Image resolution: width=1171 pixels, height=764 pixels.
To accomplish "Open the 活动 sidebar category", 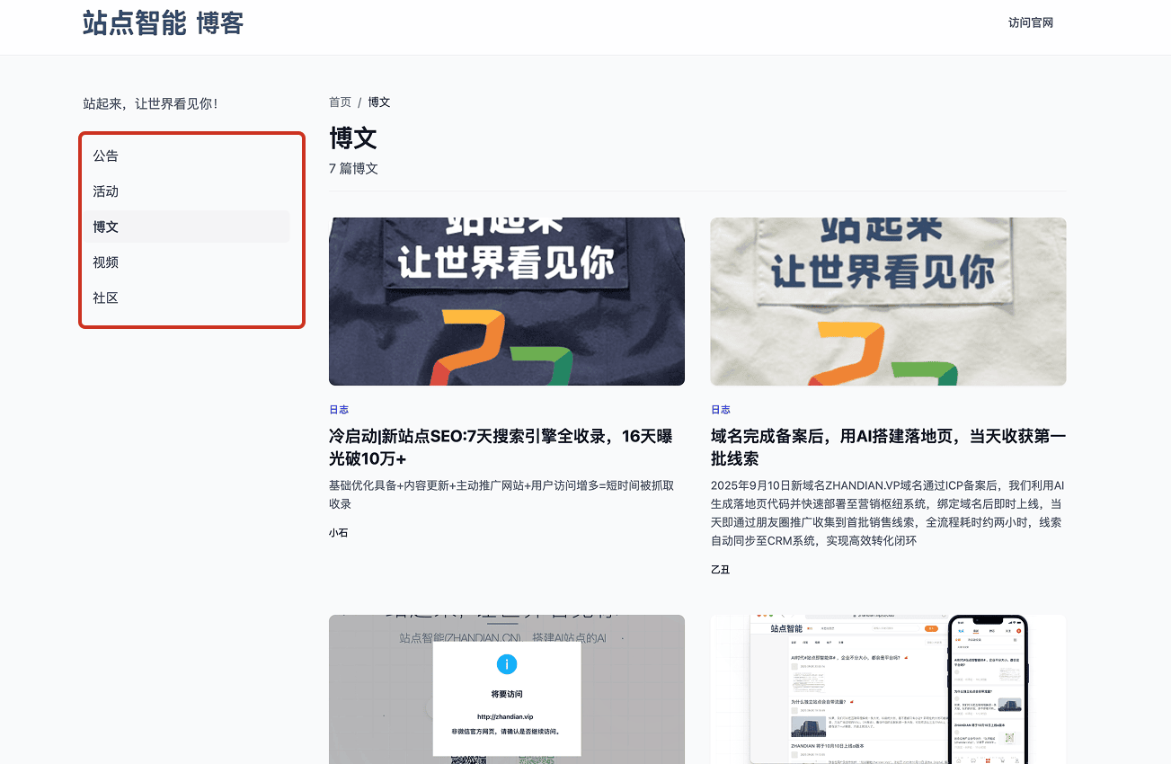I will [x=106, y=191].
